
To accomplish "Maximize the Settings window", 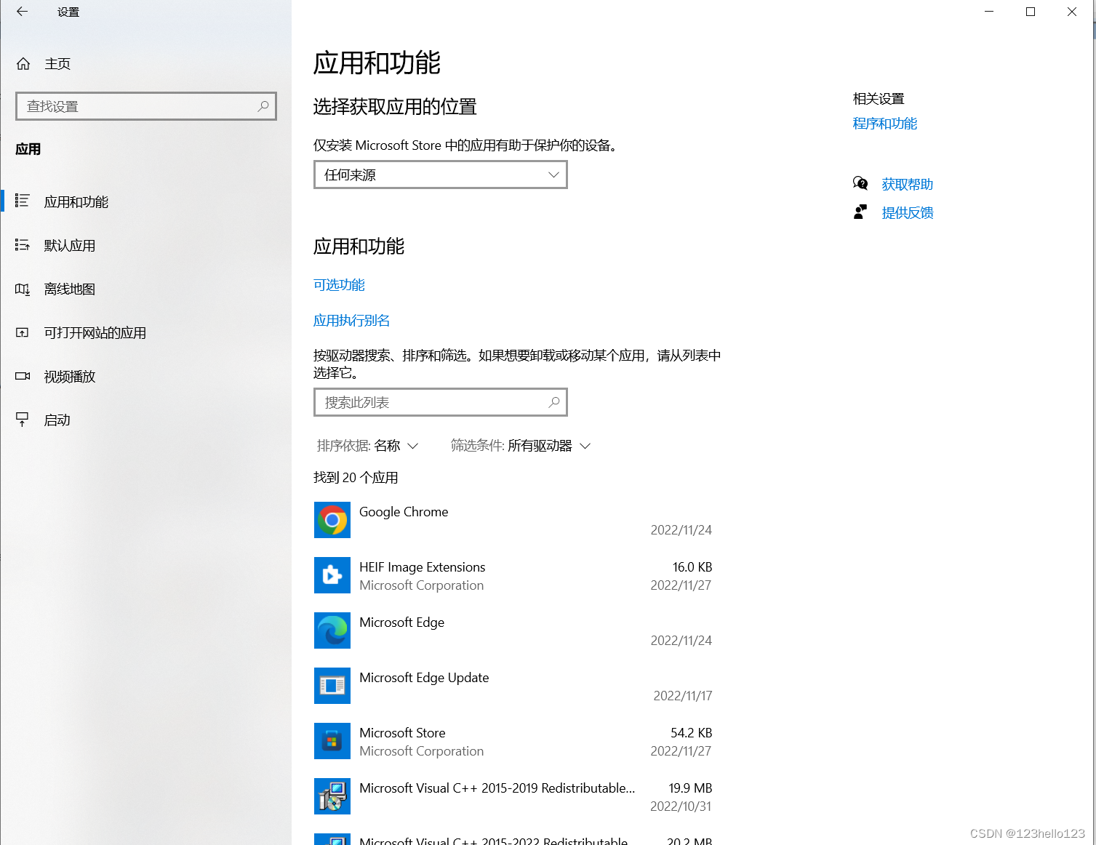I will [x=1031, y=12].
